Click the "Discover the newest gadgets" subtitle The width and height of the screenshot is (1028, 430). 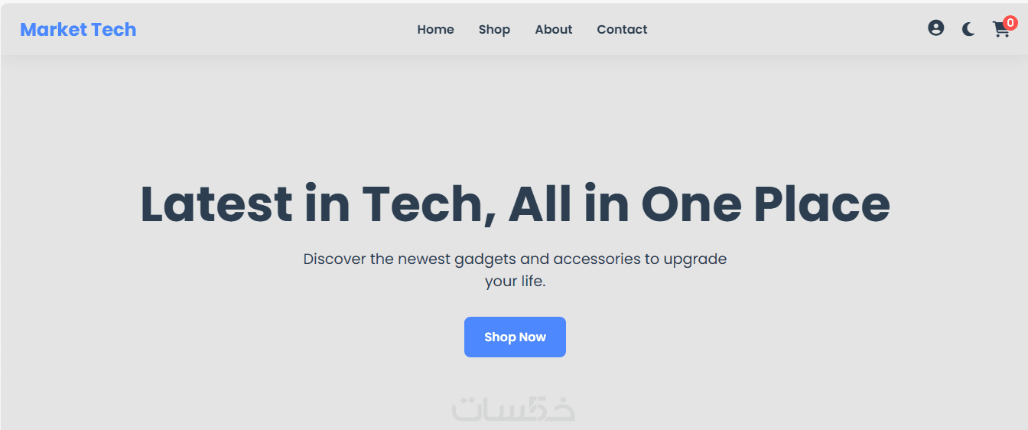pos(515,270)
